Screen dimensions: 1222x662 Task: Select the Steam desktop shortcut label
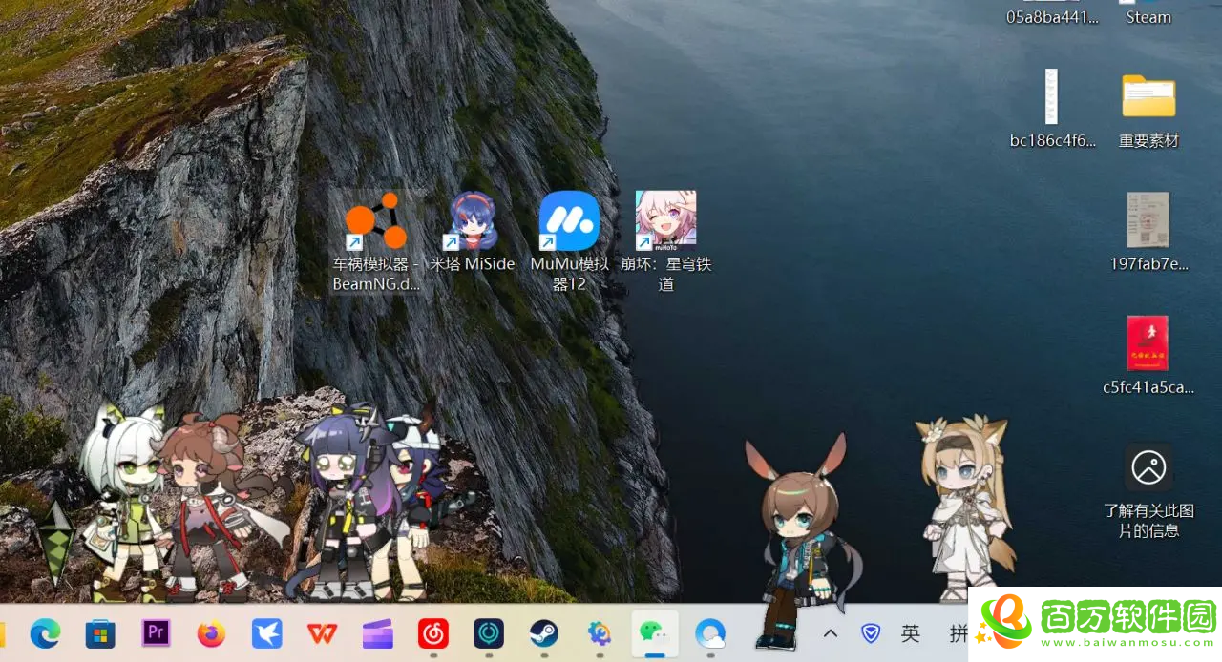1148,17
